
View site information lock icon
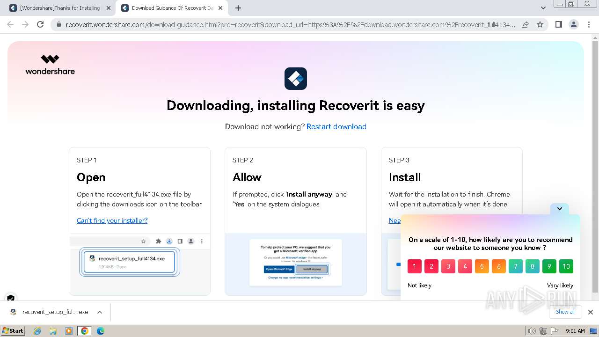tap(59, 24)
